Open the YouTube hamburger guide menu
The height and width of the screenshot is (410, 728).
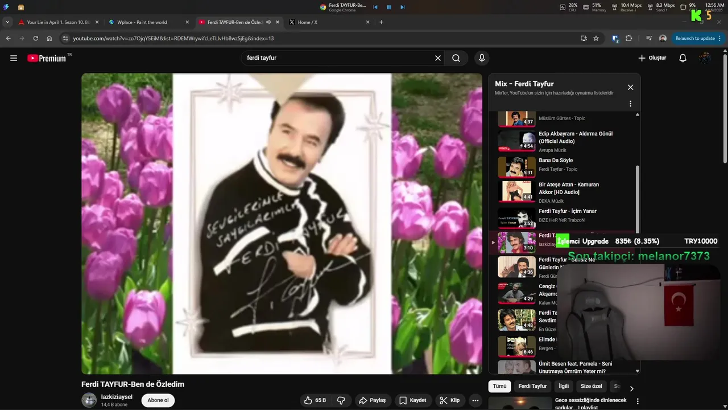click(14, 58)
